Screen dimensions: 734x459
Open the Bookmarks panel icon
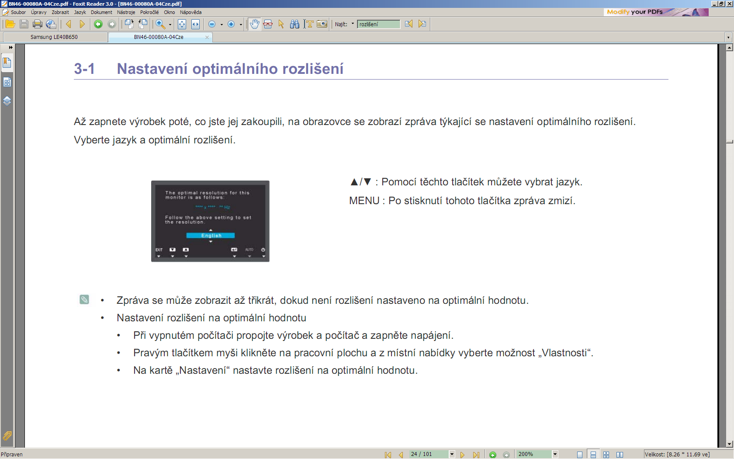(x=7, y=63)
